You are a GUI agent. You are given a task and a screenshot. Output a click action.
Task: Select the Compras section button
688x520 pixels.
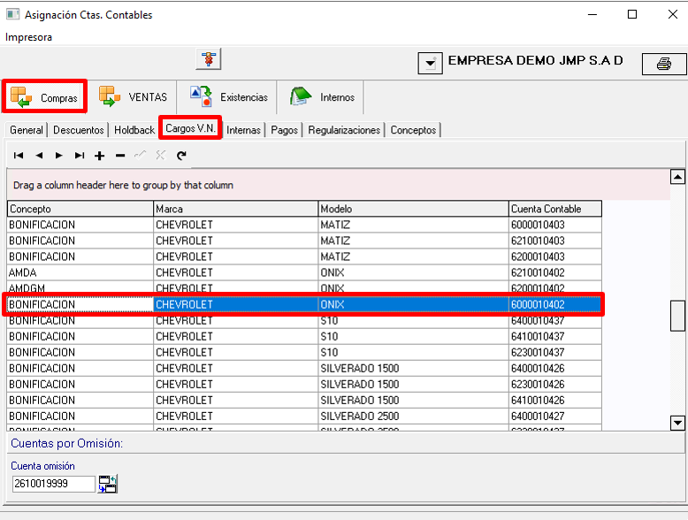44,96
